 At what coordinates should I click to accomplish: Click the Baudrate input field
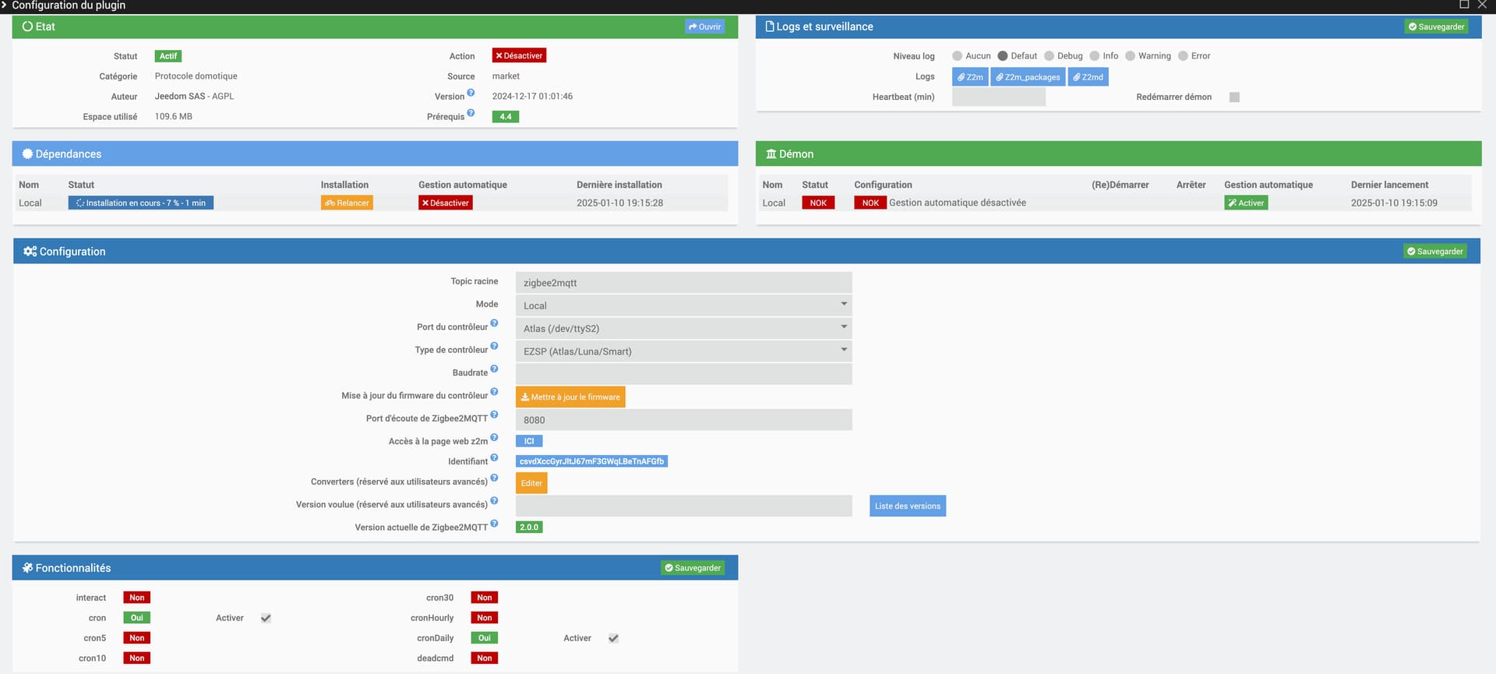(x=683, y=374)
